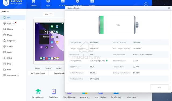Click the '91%' battery life value
Viewport: 172px width, 101px height.
point(91,55)
